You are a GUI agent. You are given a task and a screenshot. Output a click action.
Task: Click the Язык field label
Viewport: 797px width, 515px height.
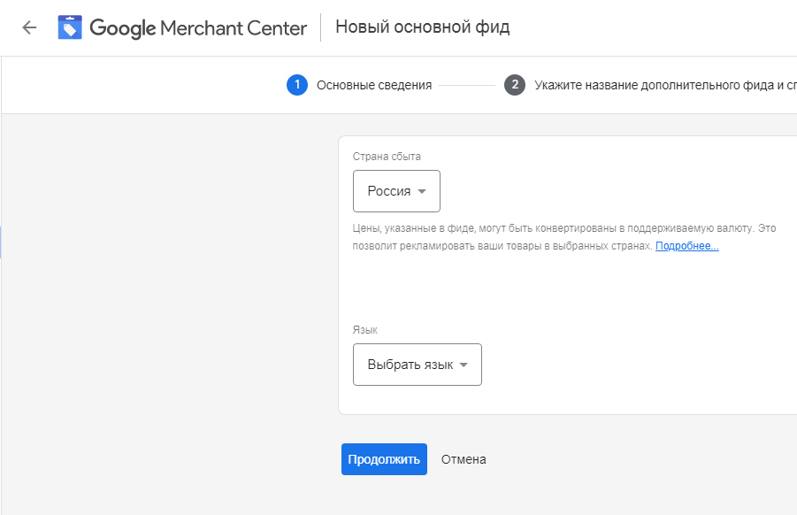[x=365, y=330]
